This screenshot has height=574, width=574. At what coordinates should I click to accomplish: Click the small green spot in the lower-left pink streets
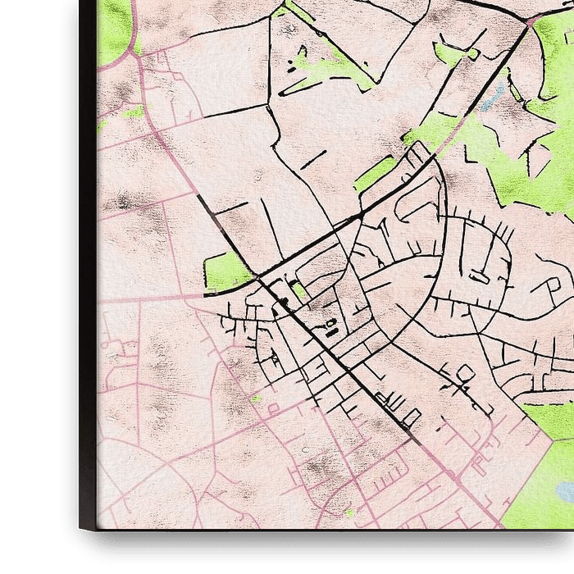pyautogui.click(x=257, y=399)
